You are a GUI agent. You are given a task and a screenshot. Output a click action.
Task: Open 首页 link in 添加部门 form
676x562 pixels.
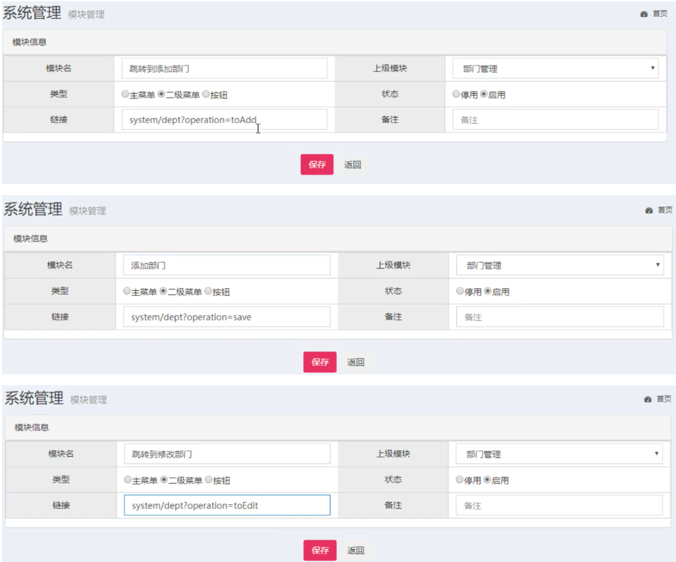[x=665, y=210]
